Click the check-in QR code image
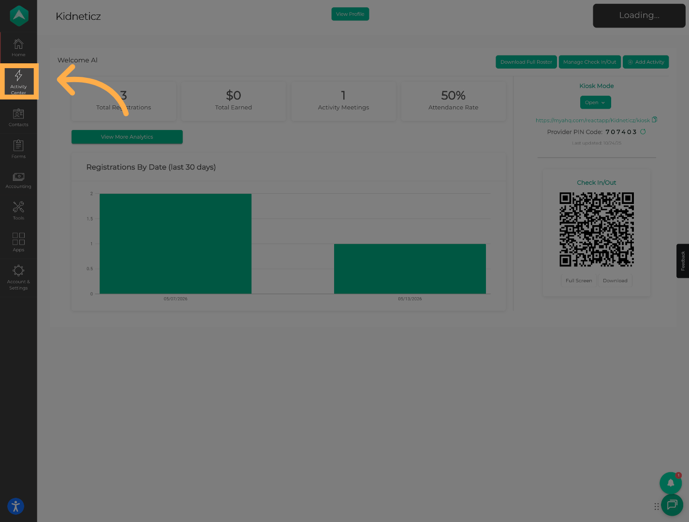 (x=597, y=230)
